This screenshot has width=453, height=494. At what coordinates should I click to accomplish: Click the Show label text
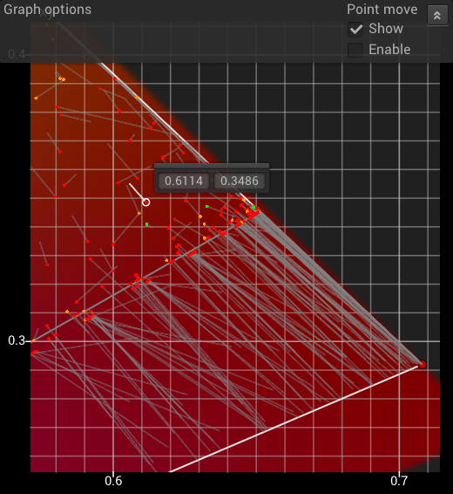click(386, 29)
